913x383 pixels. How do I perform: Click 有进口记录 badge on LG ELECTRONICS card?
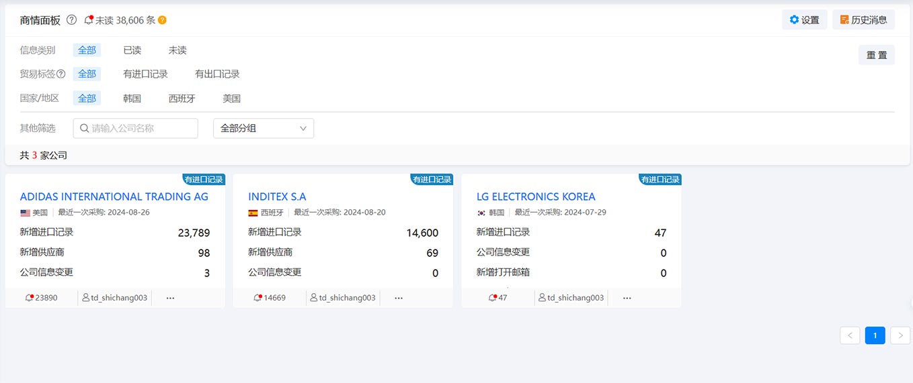click(660, 179)
